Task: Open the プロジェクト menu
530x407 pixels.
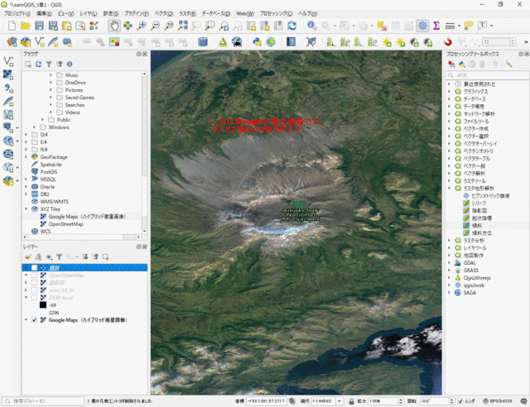Action: (x=17, y=13)
